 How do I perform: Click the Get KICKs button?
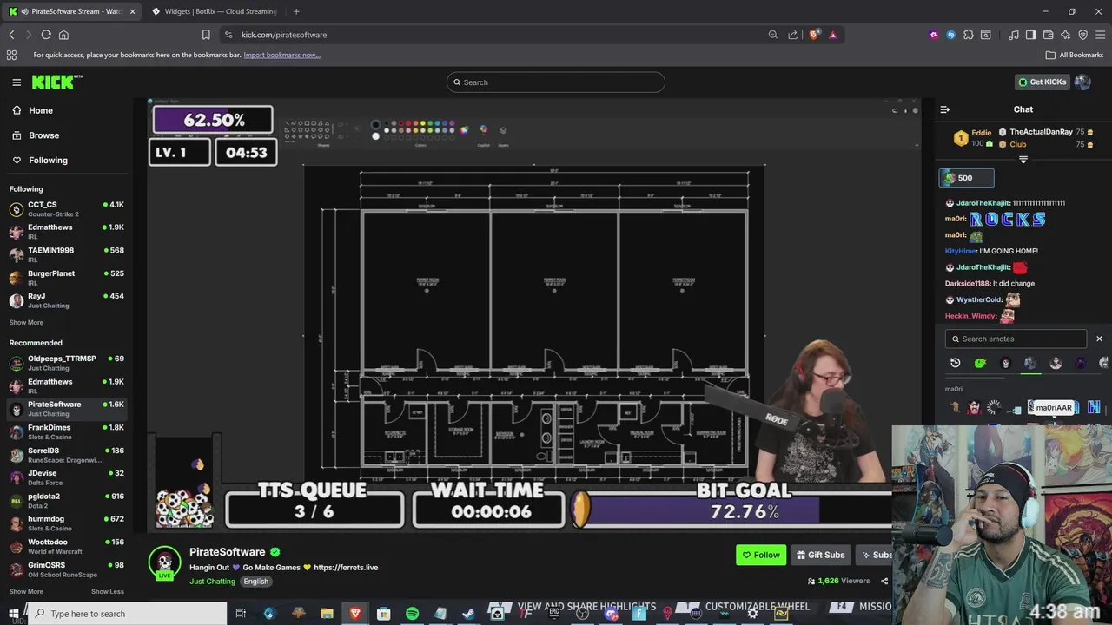click(x=1042, y=82)
